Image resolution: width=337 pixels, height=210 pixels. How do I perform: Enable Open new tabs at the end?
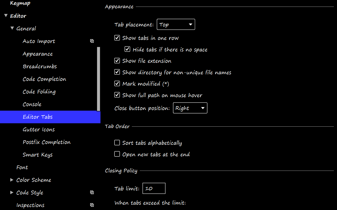(117, 154)
